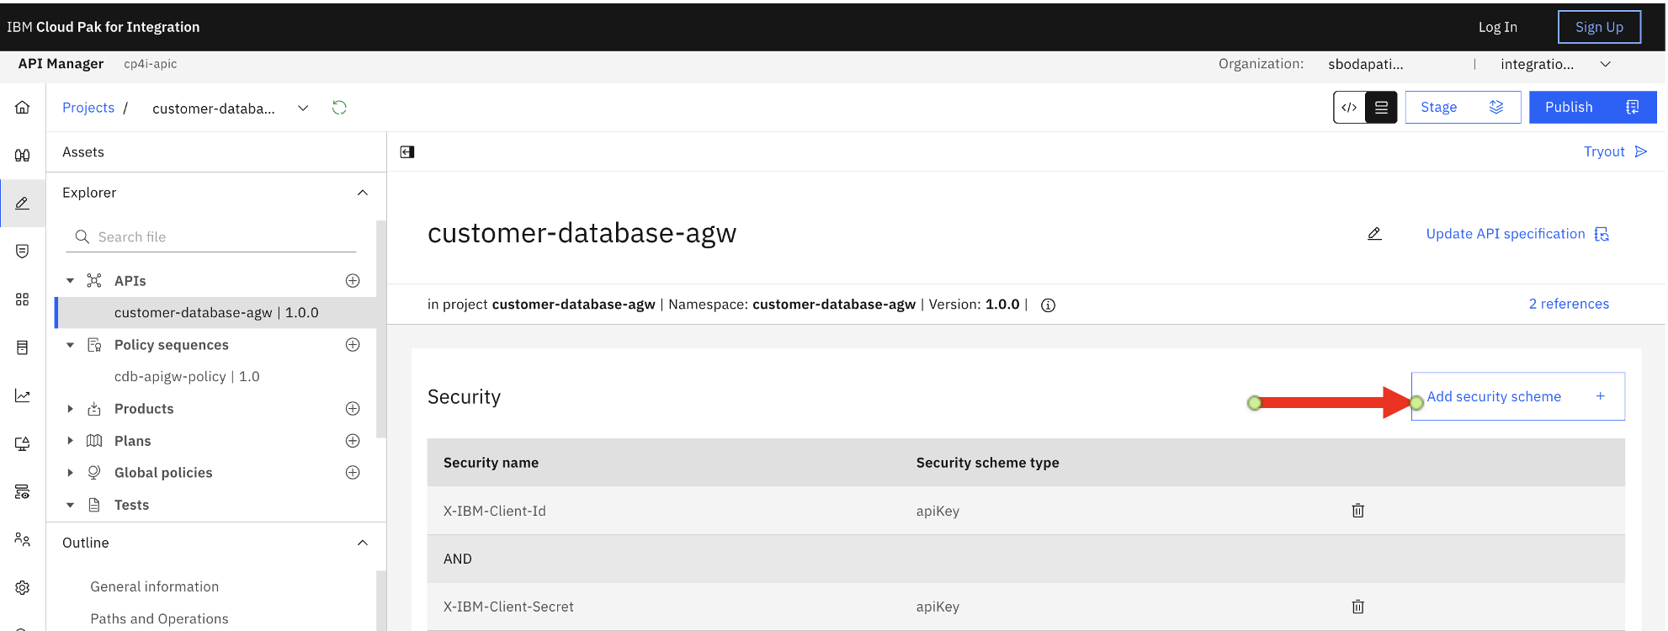Edit the customer-database-agw title with pencil icon
Screen dimensions: 1668x631
(1374, 234)
